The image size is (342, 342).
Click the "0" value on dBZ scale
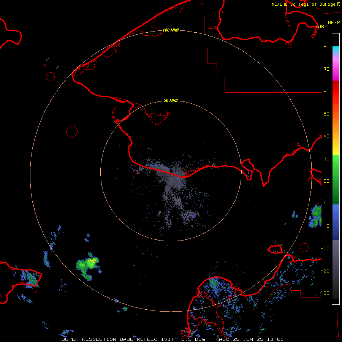pyautogui.click(x=328, y=226)
